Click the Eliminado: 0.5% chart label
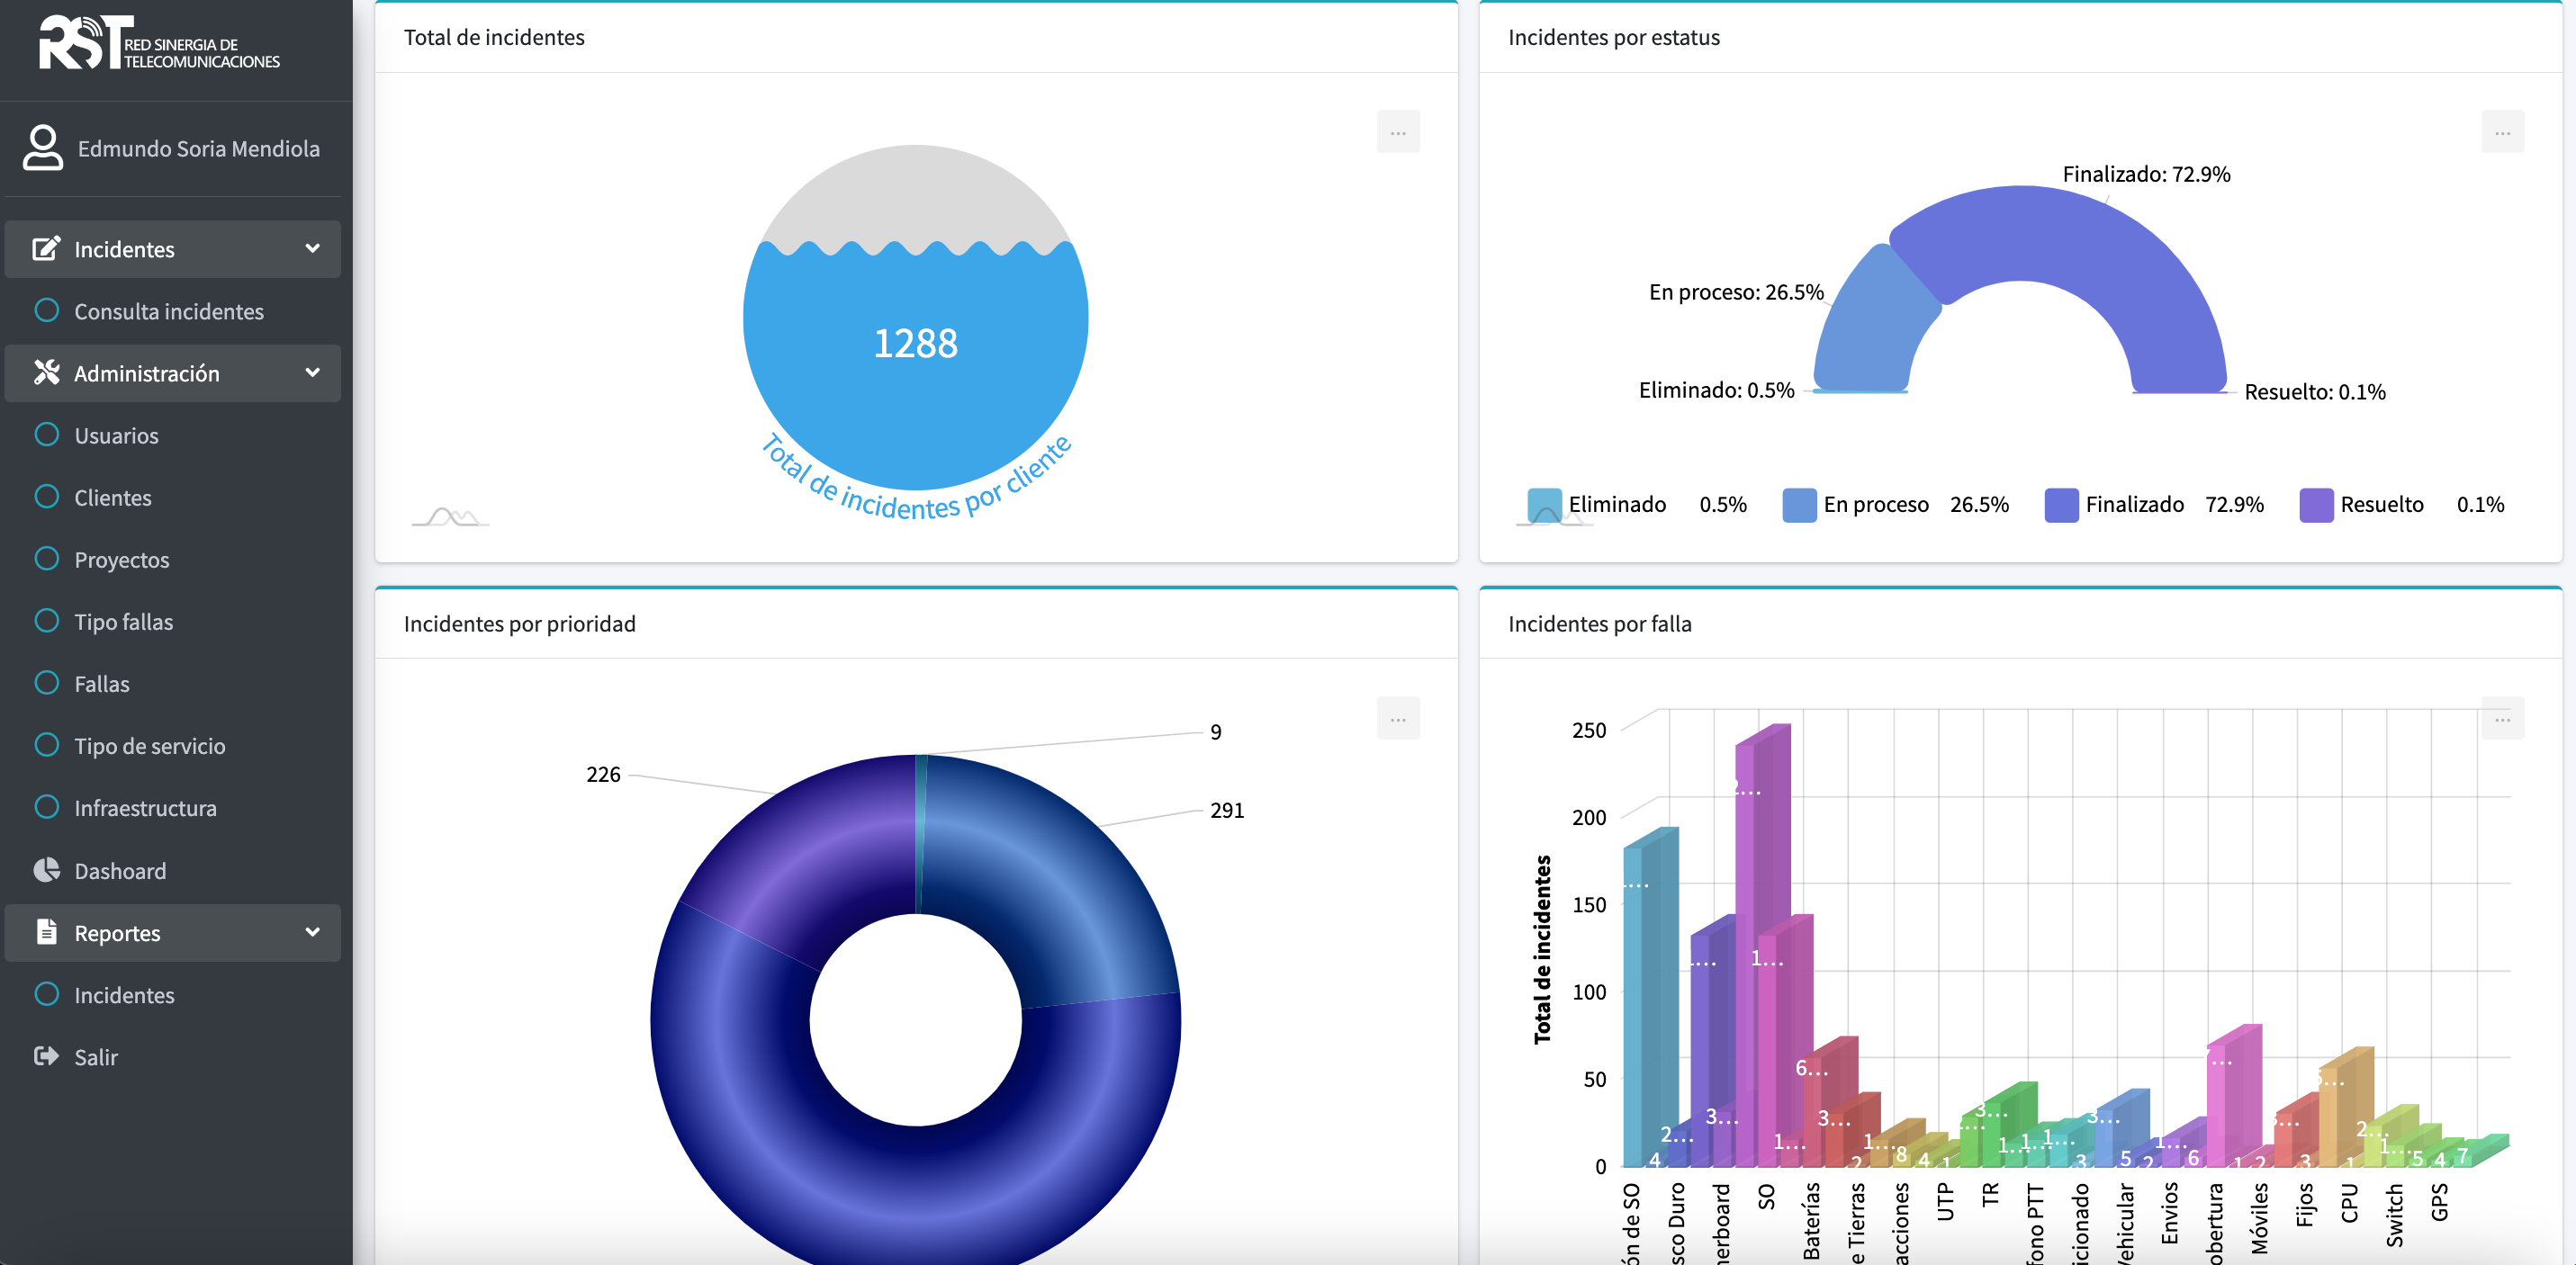The height and width of the screenshot is (1265, 2576). point(1716,390)
